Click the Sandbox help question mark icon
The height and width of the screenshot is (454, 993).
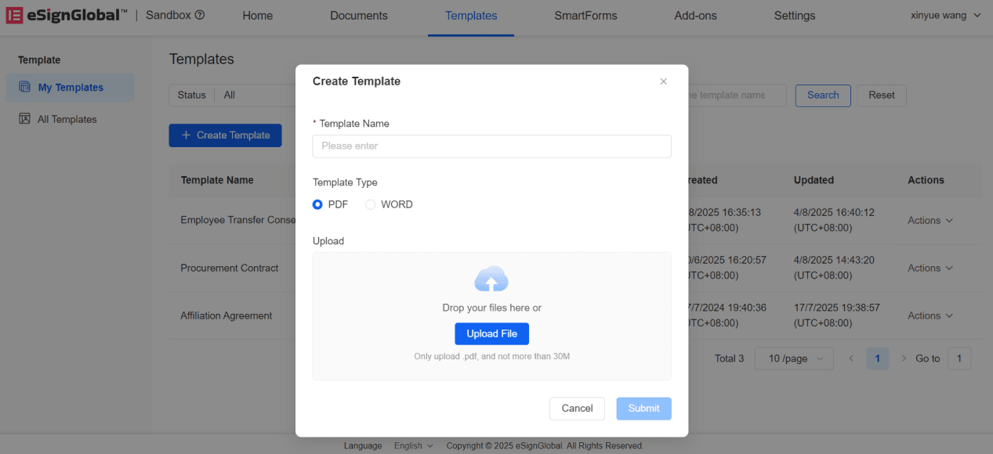click(x=200, y=15)
